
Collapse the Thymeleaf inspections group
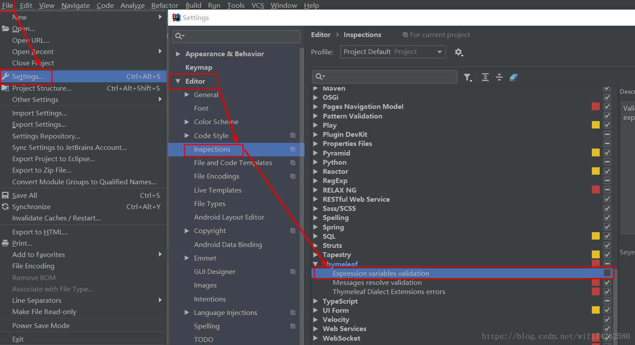coord(316,264)
